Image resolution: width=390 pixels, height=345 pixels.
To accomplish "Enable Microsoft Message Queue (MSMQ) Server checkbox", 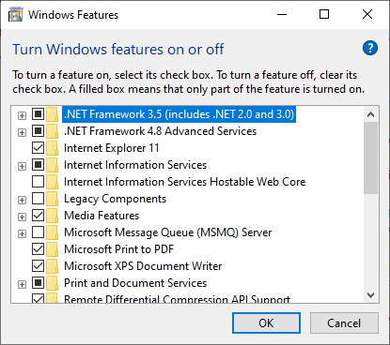I will [38, 232].
